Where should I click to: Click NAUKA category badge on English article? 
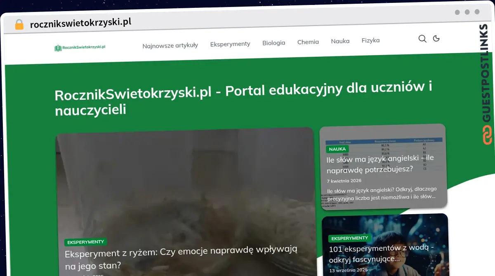tap(337, 149)
